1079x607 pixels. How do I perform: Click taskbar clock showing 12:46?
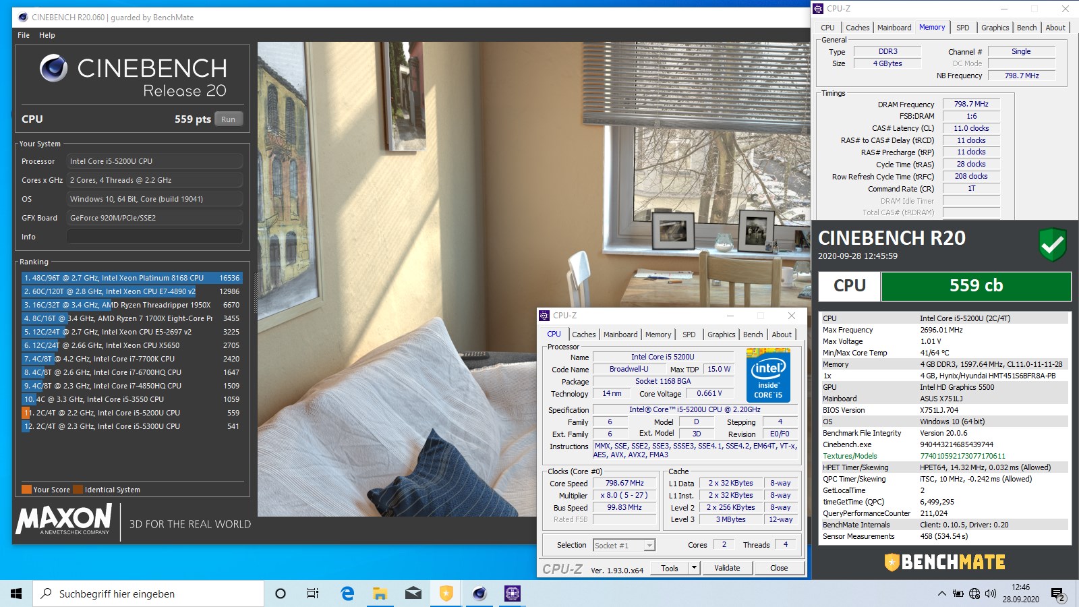1020,594
